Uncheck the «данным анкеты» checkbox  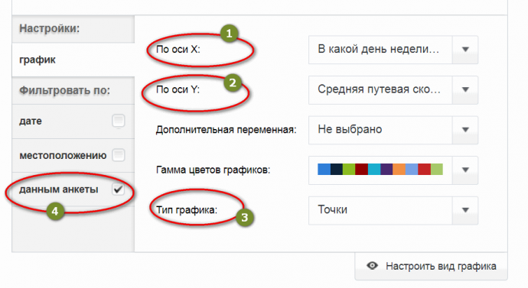(118, 189)
